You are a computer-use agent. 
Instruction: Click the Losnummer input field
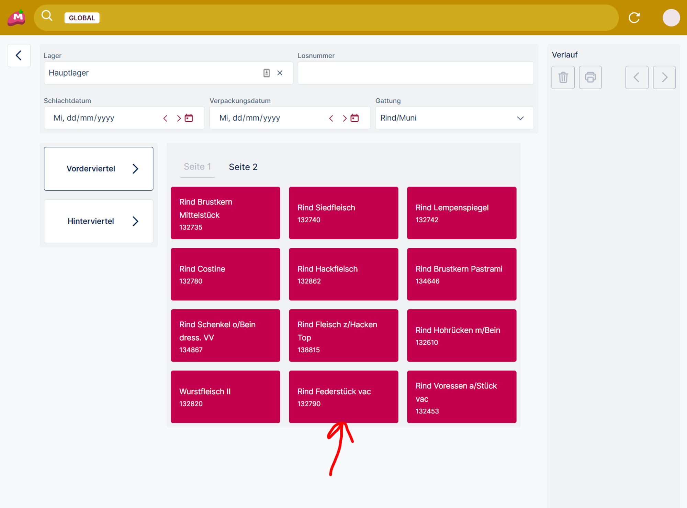click(415, 73)
